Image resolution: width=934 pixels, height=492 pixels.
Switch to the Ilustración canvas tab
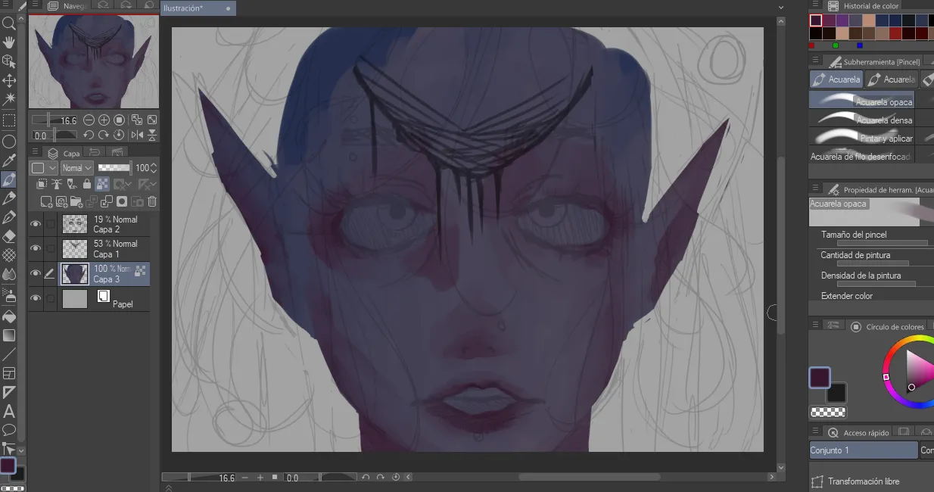click(198, 8)
